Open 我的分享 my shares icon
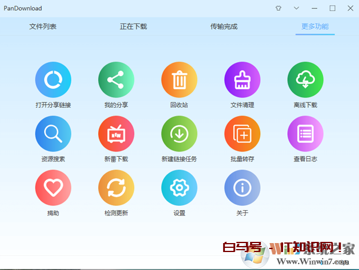The width and height of the screenshot is (359, 270). 116,80
